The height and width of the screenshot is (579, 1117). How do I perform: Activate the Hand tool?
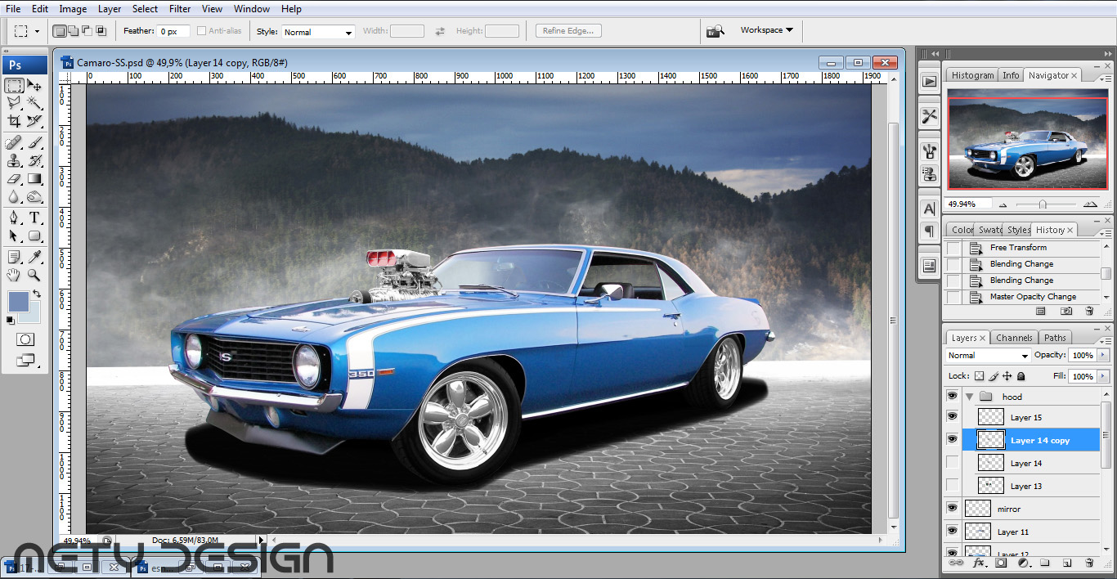[14, 276]
